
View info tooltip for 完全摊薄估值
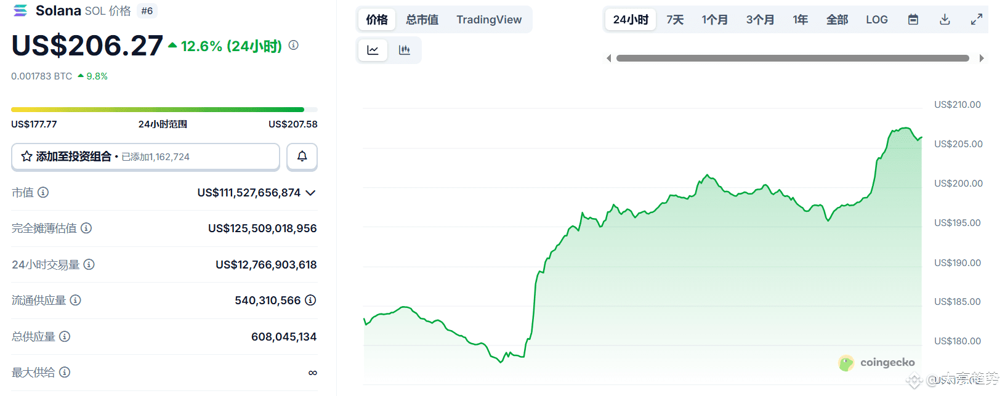pos(86,228)
